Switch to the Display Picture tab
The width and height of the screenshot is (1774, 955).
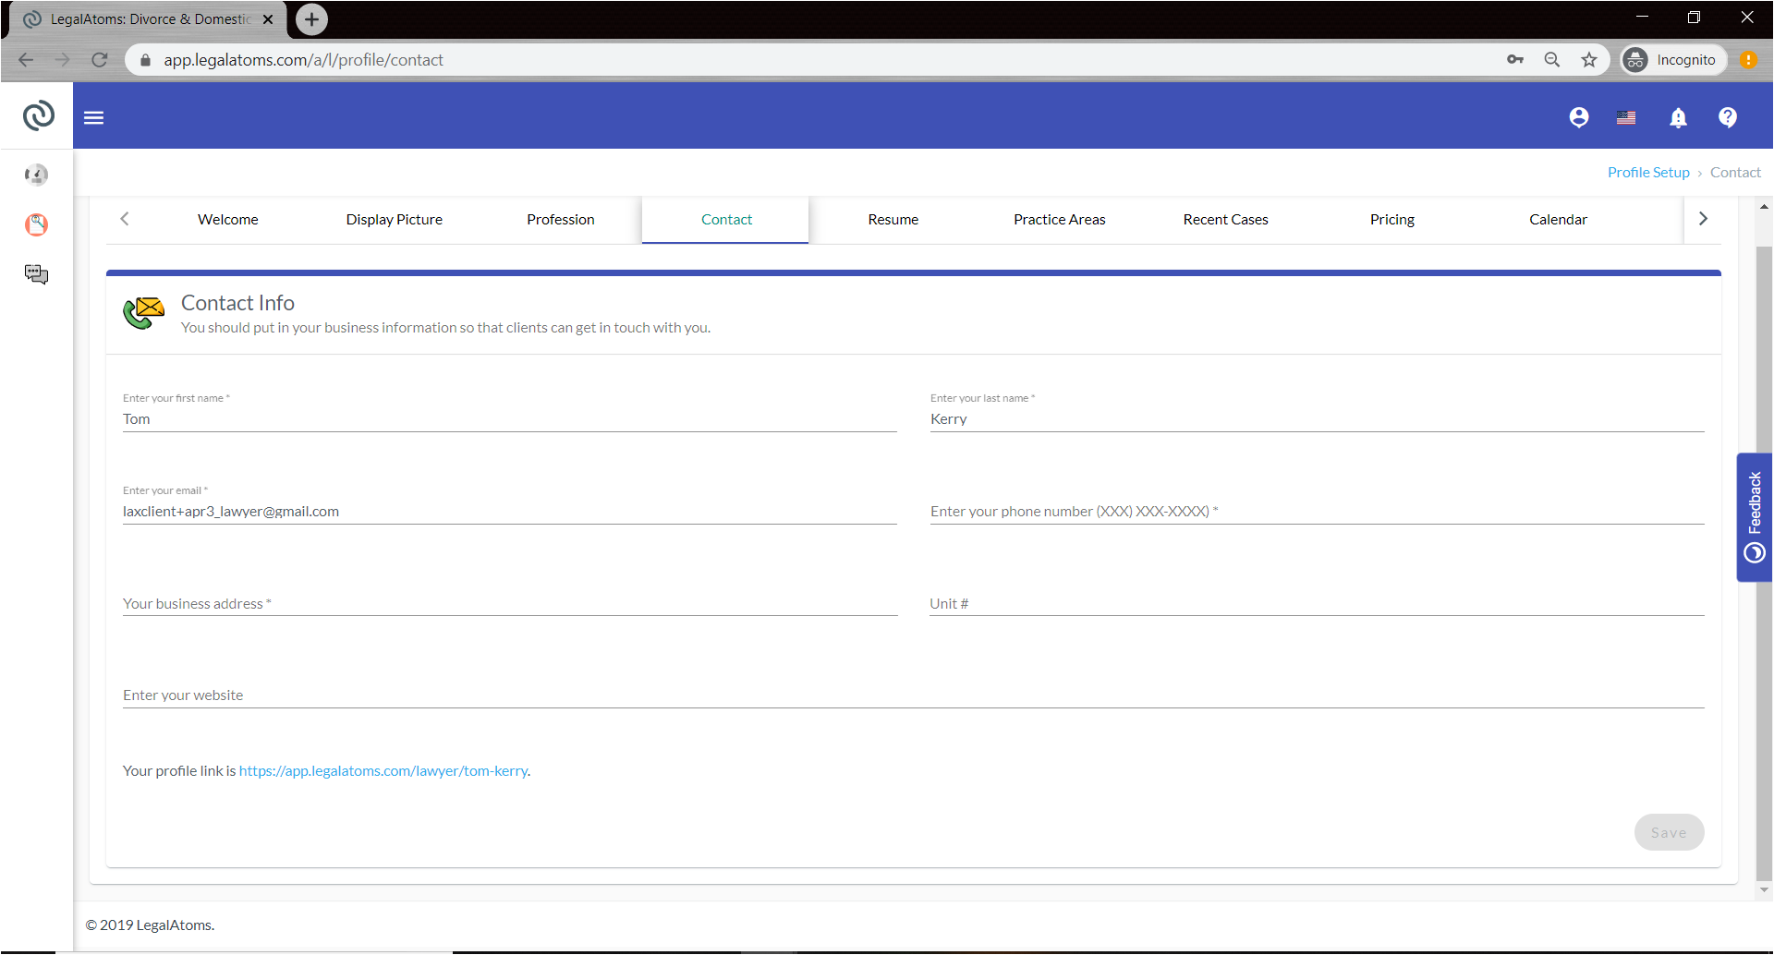[395, 220]
